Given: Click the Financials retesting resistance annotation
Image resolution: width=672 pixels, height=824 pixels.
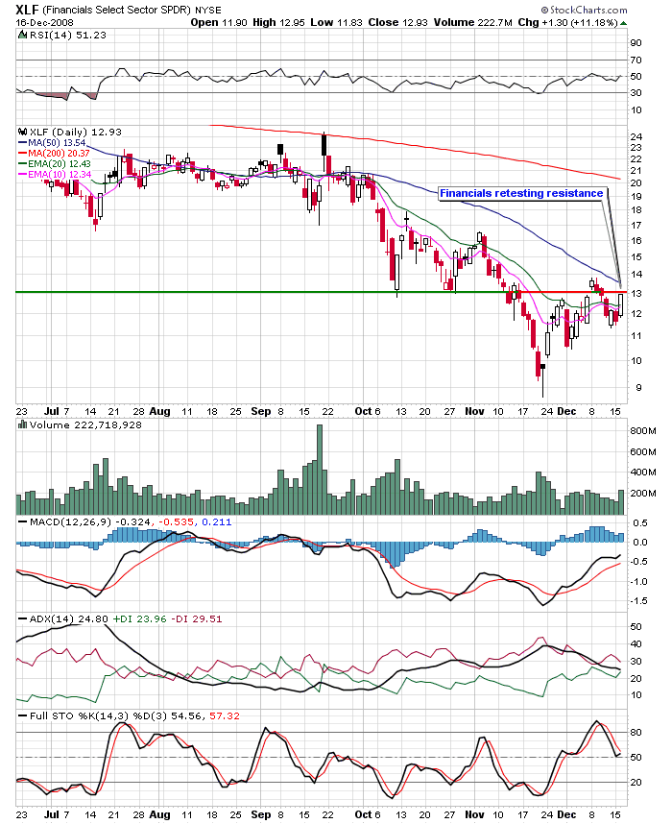Looking at the screenshot, I should point(521,193).
